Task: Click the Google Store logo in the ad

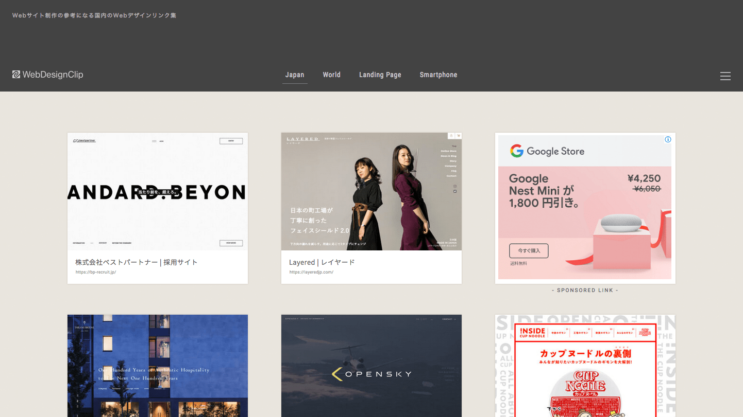Action: tap(547, 151)
